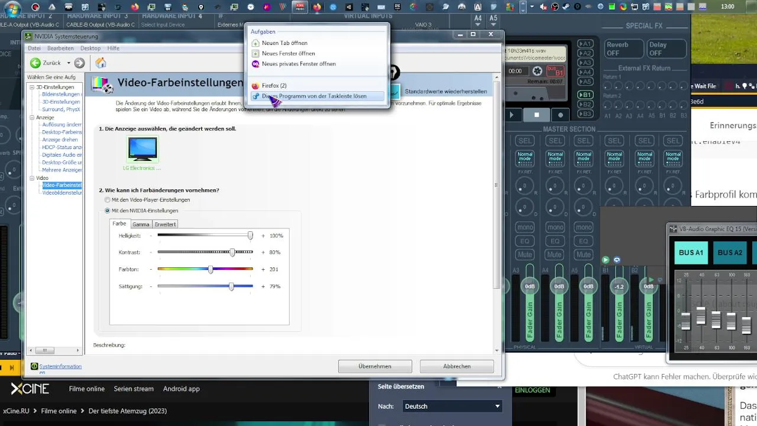Screen dimensions: 757x426
Task: Click the Systeminformationen icon in NVIDIA window
Action: coord(34,366)
